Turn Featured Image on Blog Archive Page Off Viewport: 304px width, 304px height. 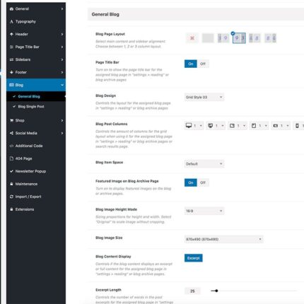(x=203, y=182)
